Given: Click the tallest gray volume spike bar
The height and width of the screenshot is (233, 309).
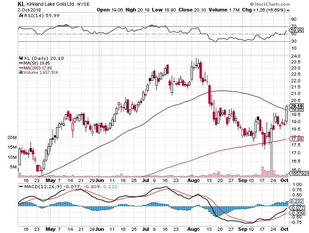Looking at the screenshot, I should pyautogui.click(x=271, y=160).
